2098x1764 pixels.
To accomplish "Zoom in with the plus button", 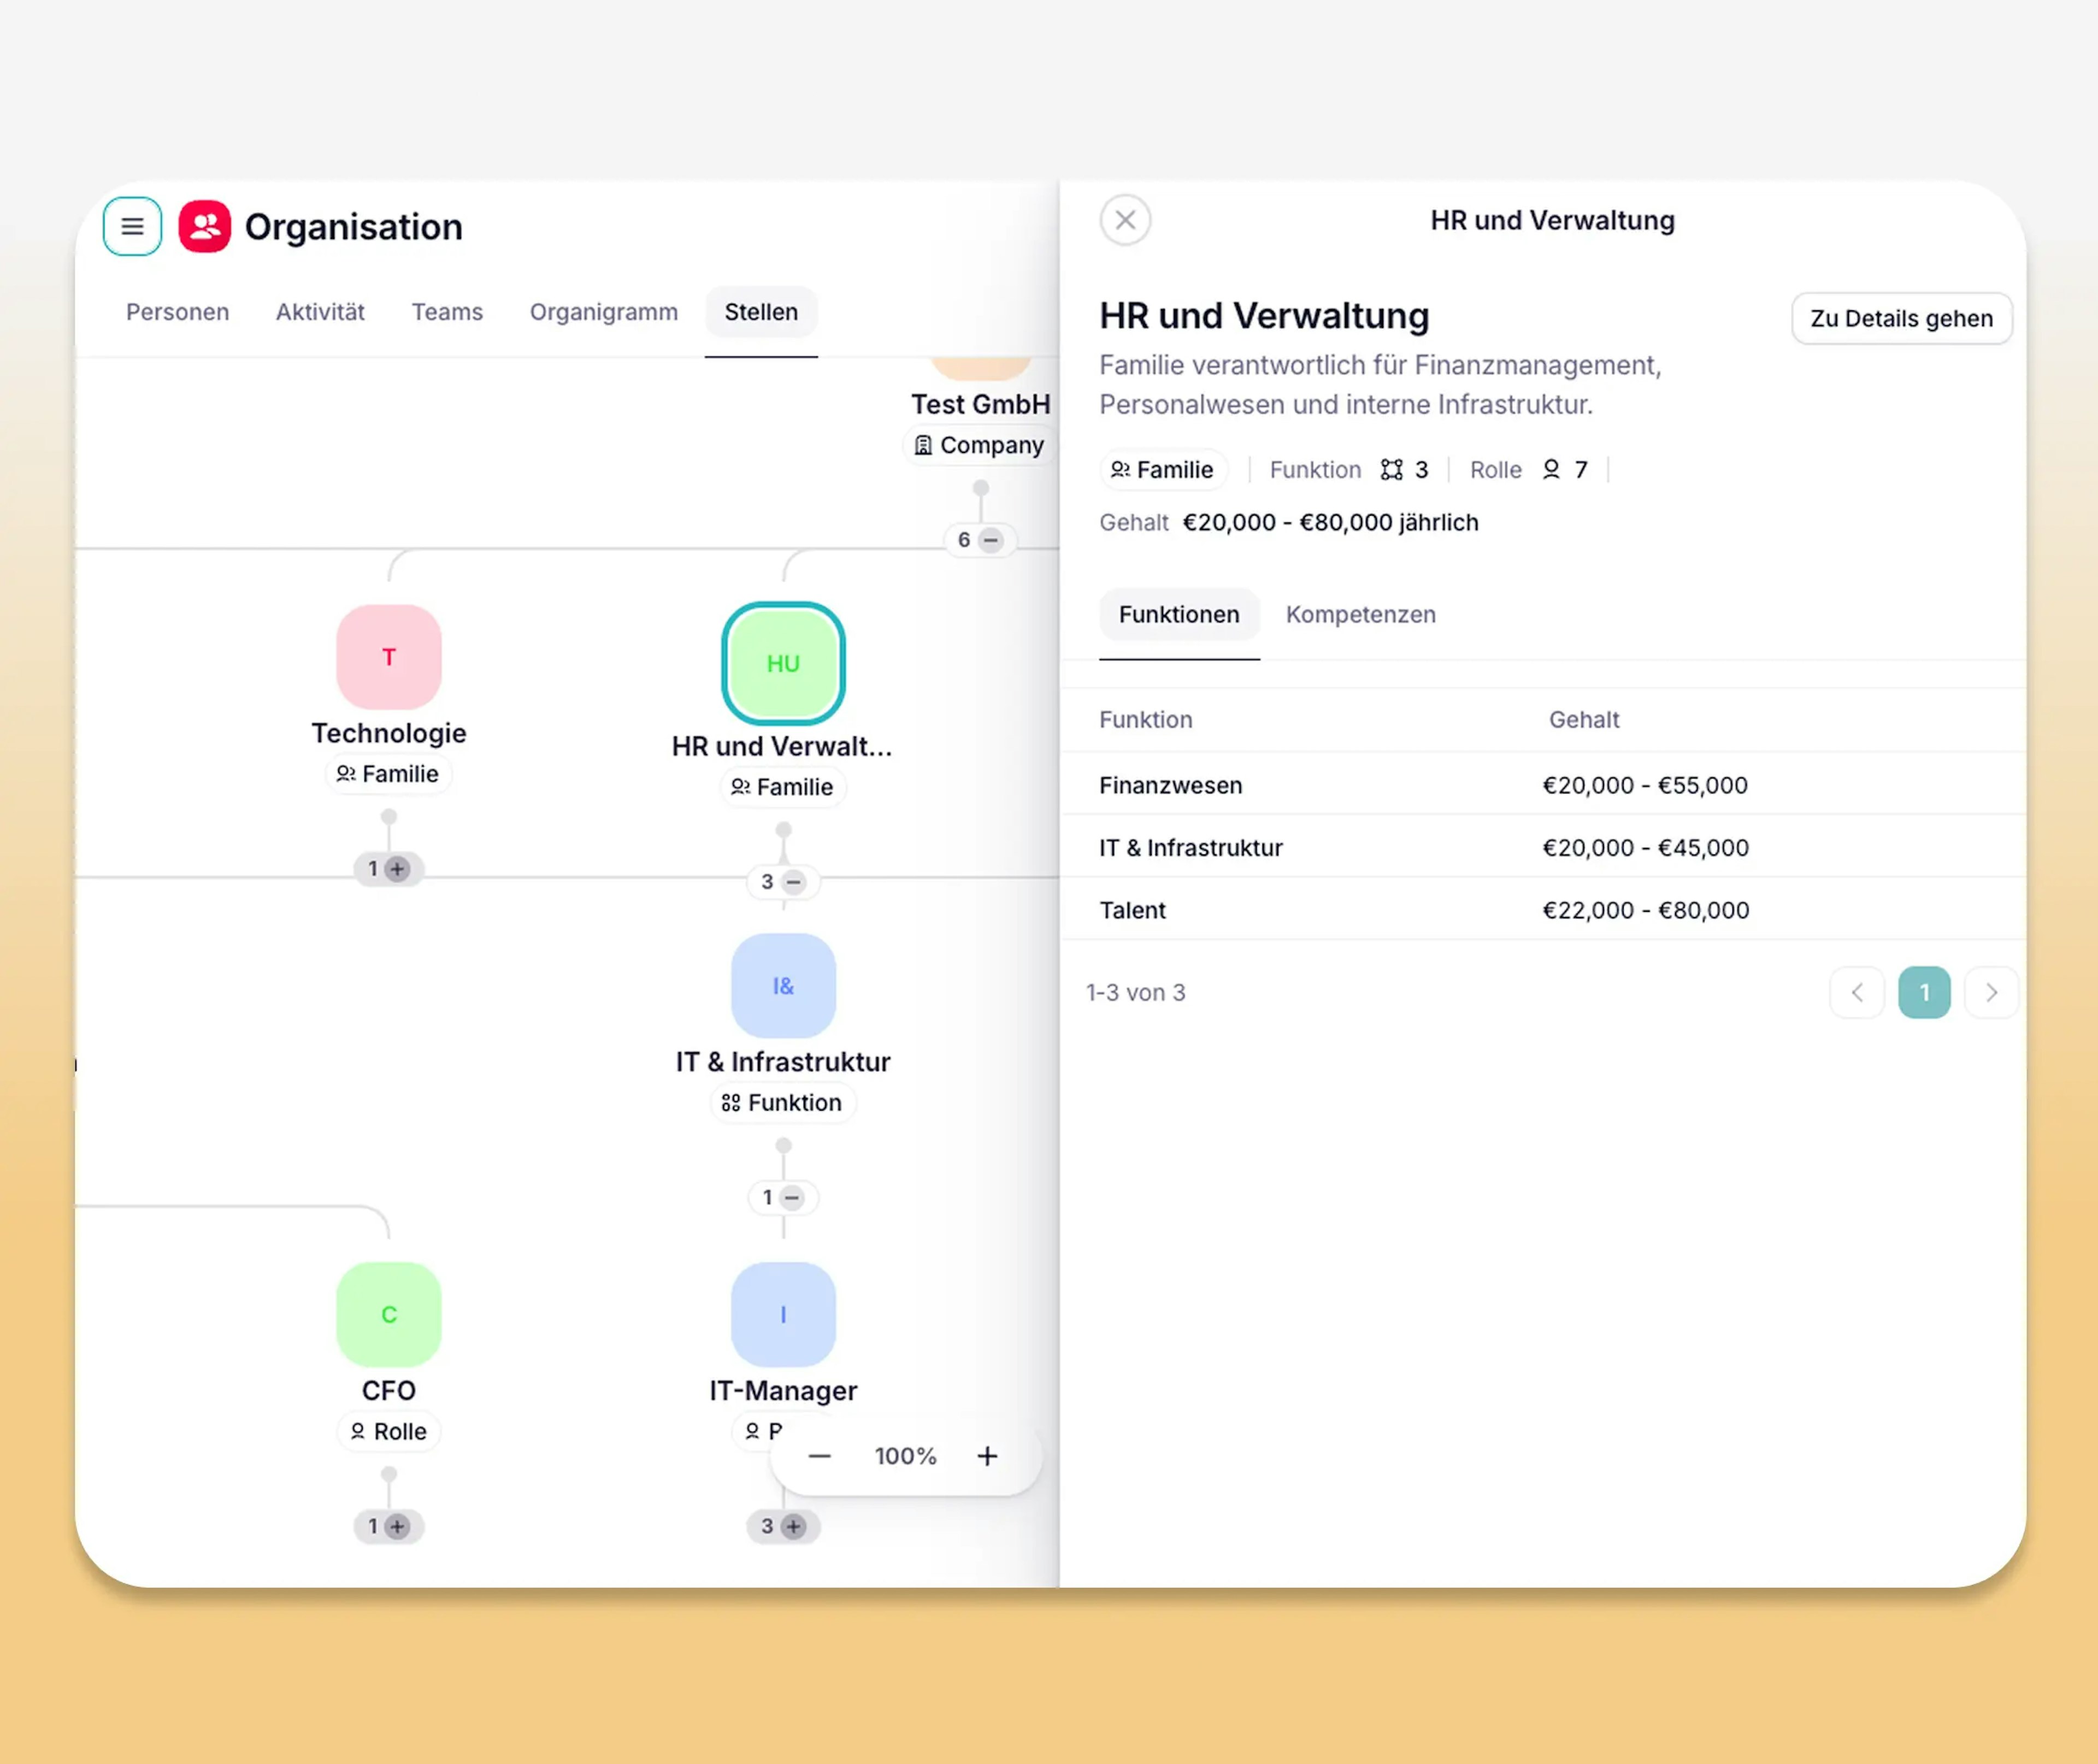I will (x=987, y=1456).
